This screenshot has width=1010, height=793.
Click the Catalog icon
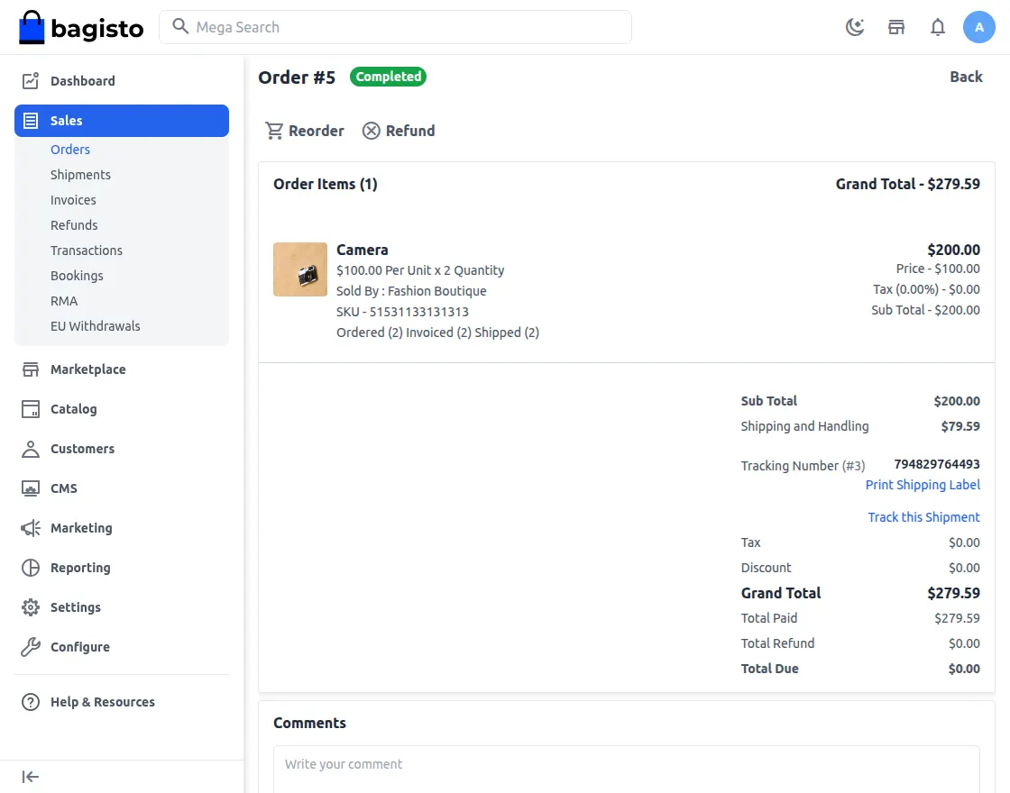(x=31, y=409)
